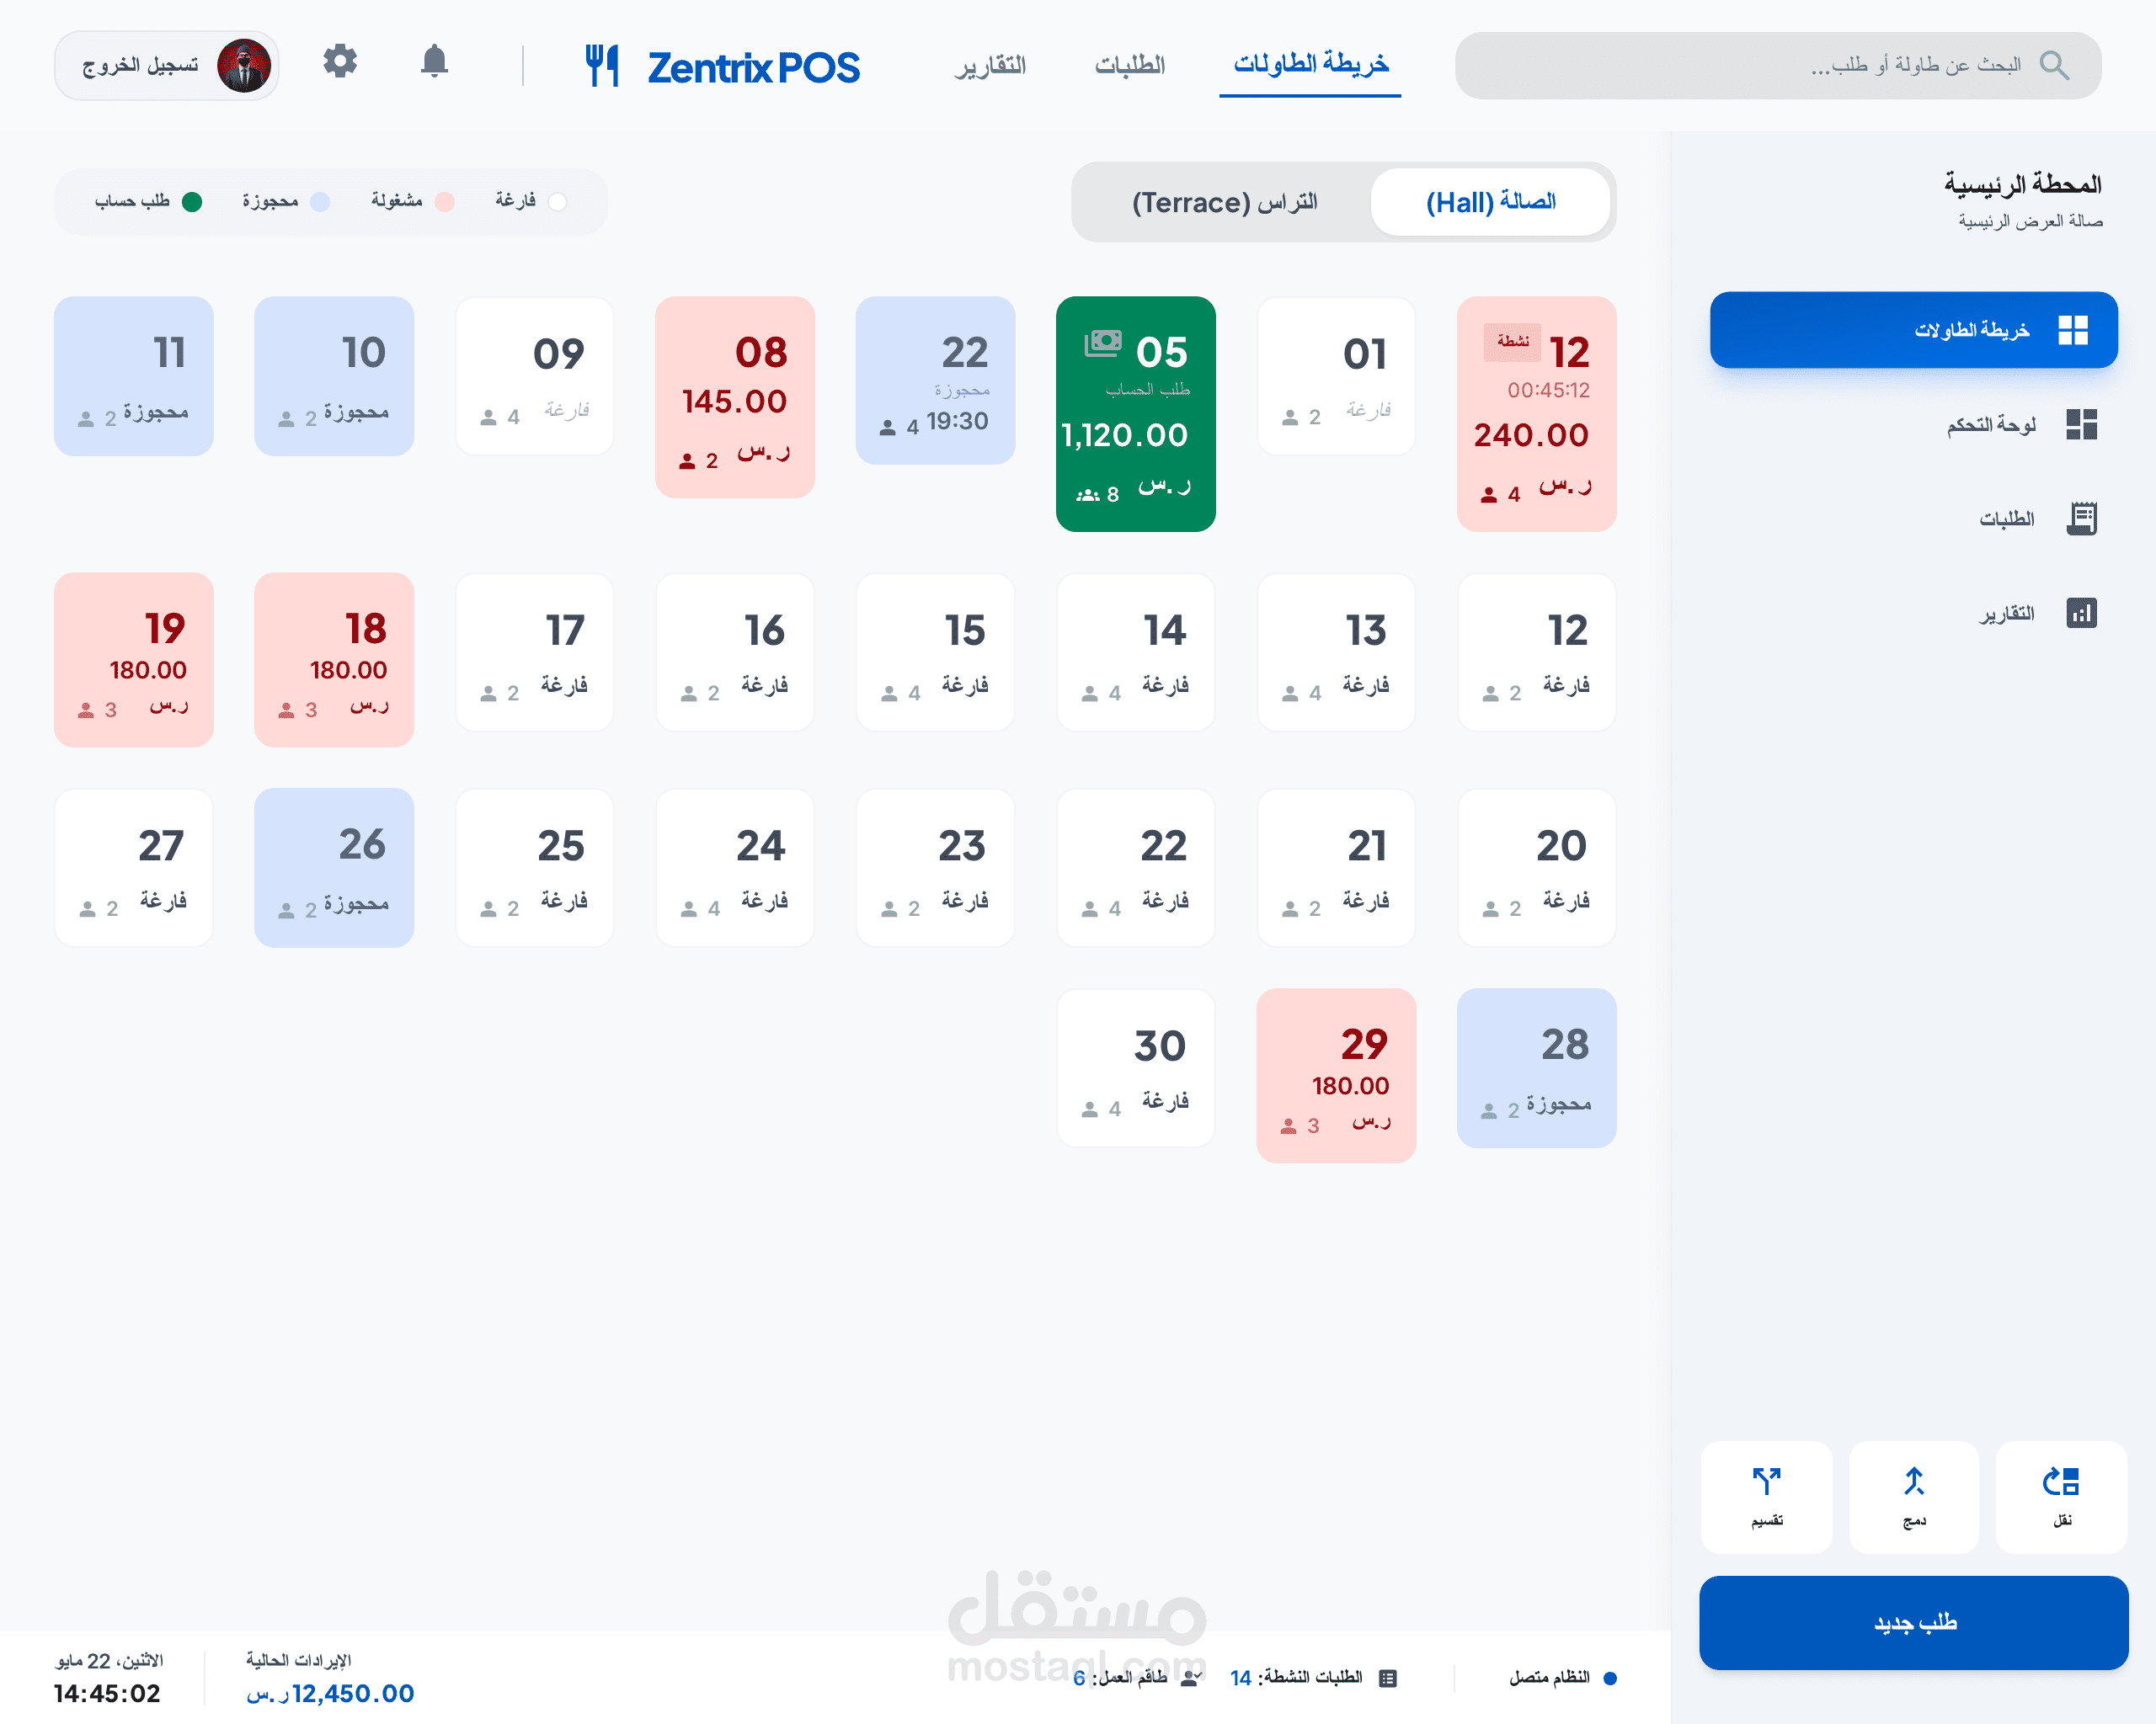This screenshot has height=1724, width=2156.
Task: Click the search magnifier icon
Action: pos(2054,66)
